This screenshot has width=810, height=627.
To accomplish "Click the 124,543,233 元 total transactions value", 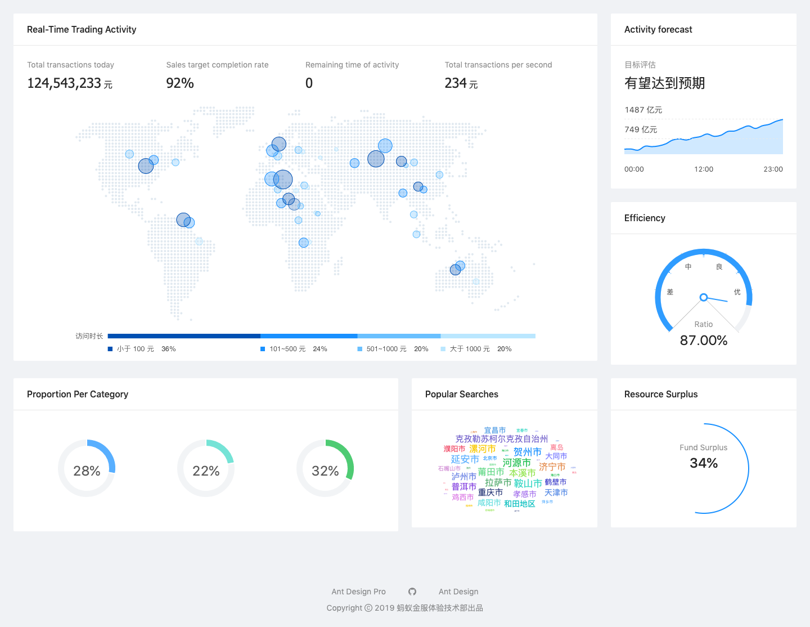I will (70, 83).
